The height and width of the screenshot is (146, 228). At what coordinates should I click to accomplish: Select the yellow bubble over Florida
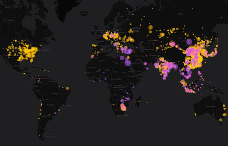[32, 60]
